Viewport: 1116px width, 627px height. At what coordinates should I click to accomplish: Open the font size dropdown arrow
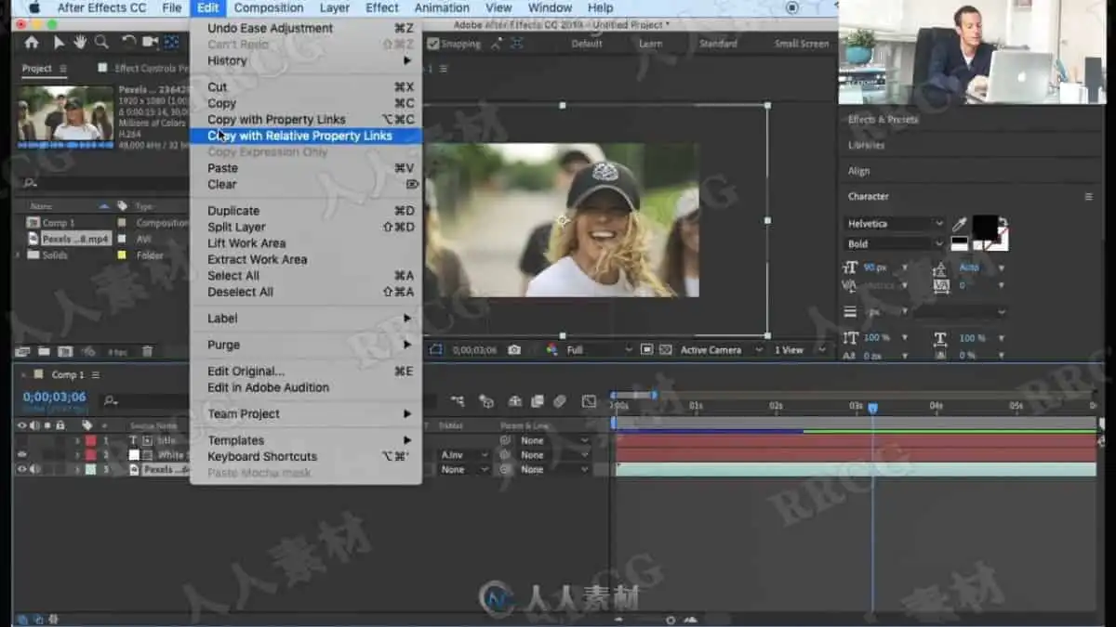[x=905, y=268]
